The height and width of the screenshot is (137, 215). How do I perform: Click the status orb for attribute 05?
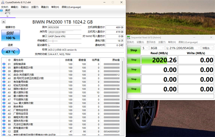pyautogui.click(x=4, y=68)
